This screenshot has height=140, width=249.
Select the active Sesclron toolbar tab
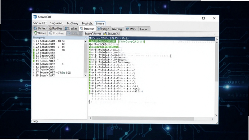pos(87,29)
